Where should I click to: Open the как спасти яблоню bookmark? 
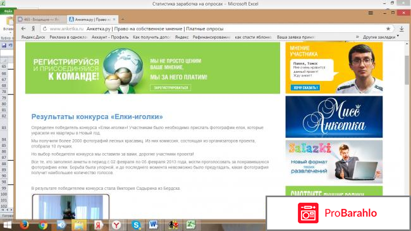point(253,37)
